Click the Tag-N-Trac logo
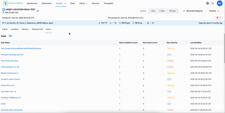This screenshot has width=225, height=113. click(13, 3)
